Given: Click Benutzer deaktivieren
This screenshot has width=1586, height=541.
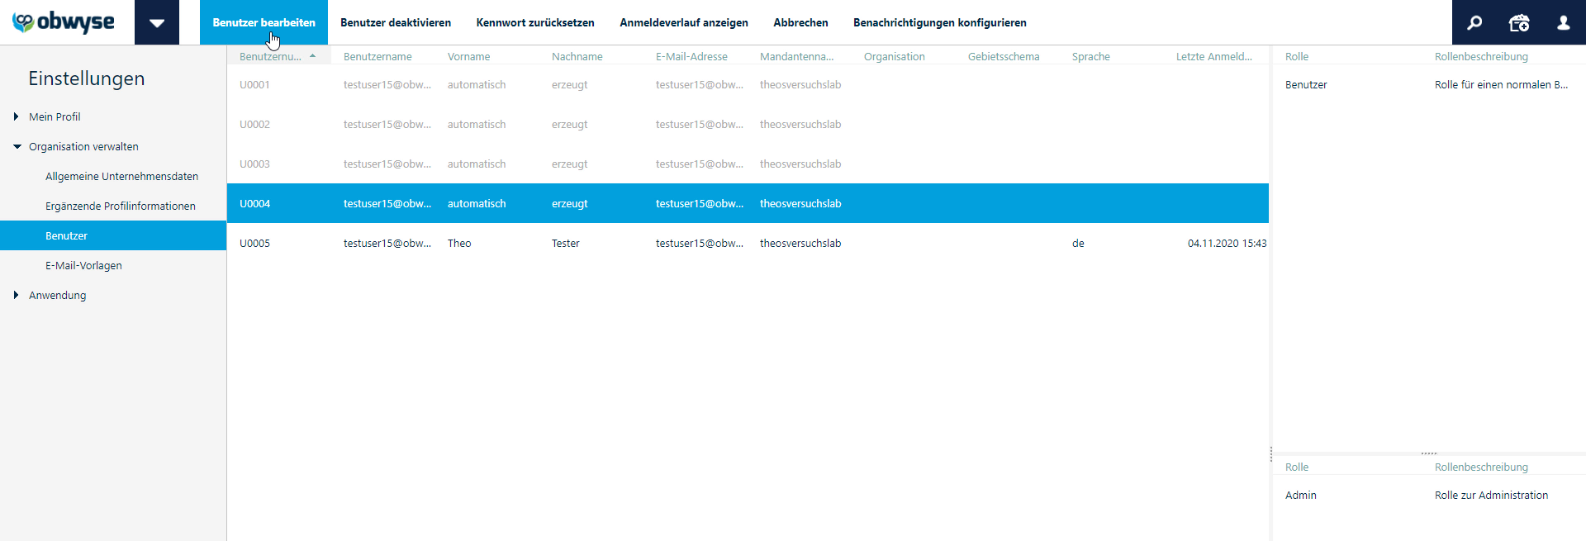Looking at the screenshot, I should pyautogui.click(x=396, y=22).
